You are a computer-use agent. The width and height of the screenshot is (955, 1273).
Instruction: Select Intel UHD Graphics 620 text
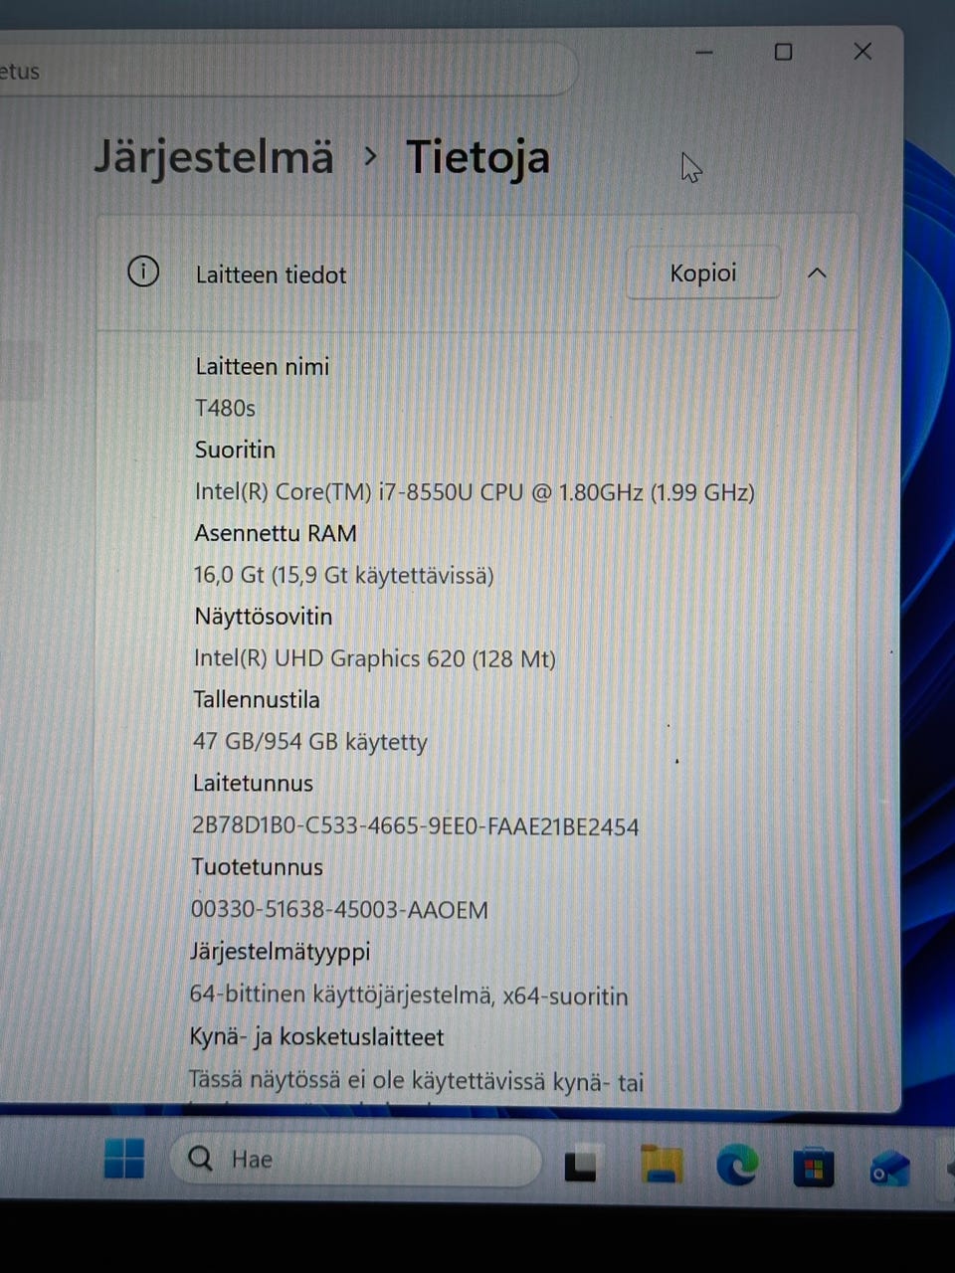click(x=374, y=658)
